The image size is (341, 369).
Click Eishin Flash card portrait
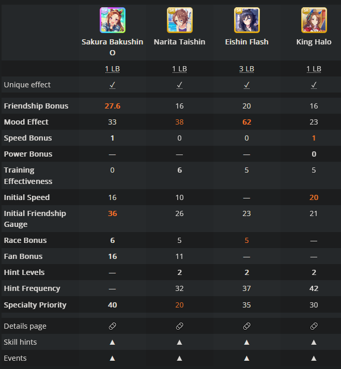[246, 20]
